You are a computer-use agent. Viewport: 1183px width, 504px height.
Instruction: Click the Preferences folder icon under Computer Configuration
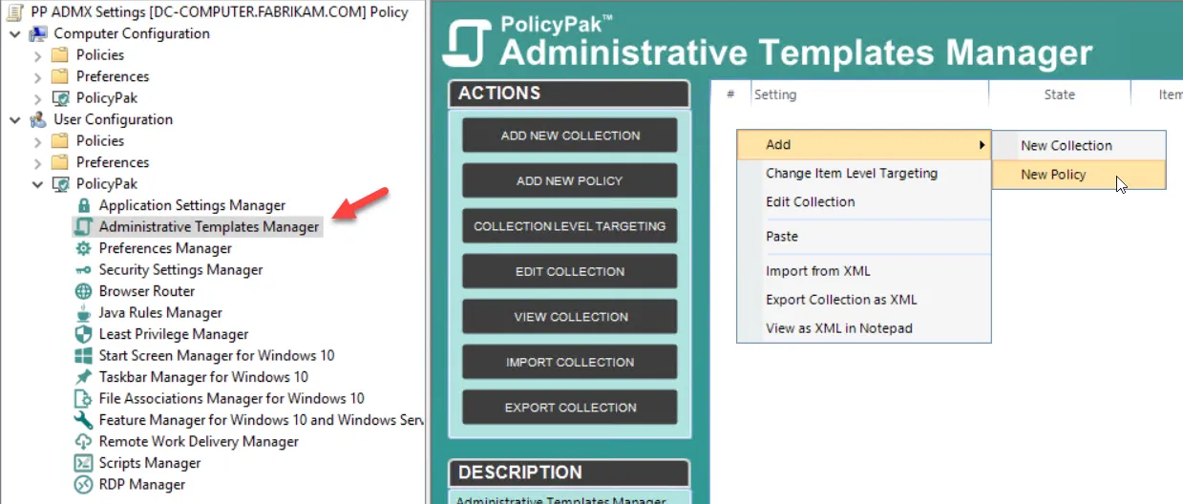coord(60,76)
